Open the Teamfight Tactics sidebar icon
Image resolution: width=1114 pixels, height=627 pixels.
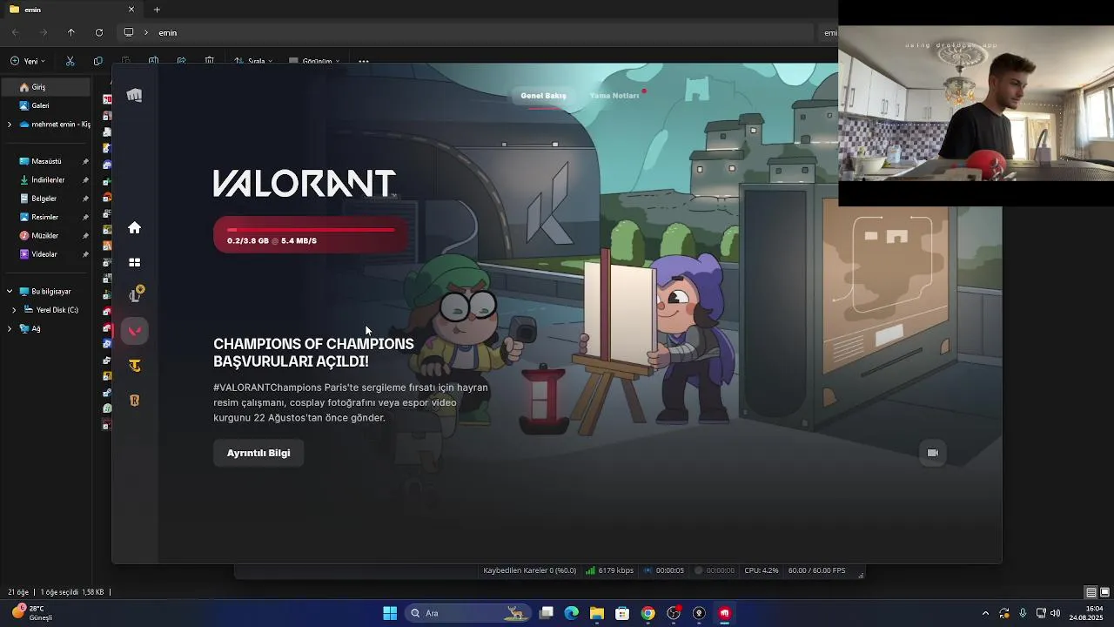135,366
